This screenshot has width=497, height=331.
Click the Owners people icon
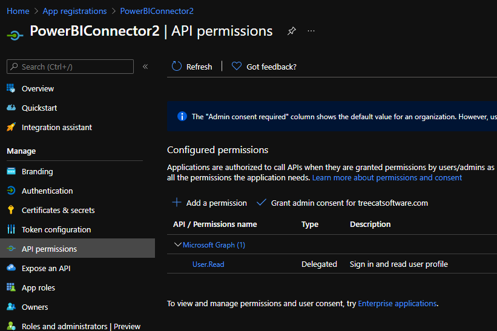11,307
